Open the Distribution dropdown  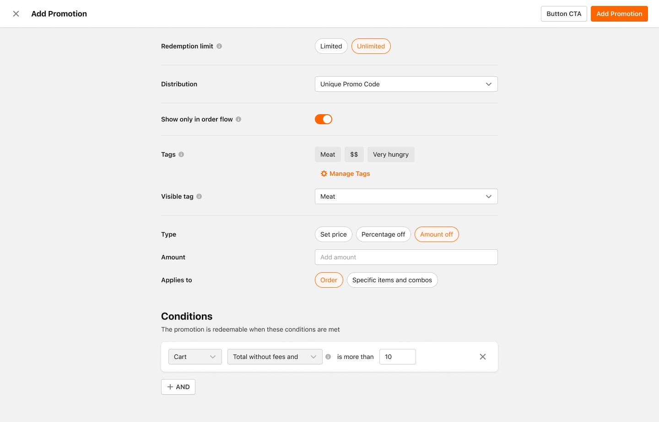(406, 84)
